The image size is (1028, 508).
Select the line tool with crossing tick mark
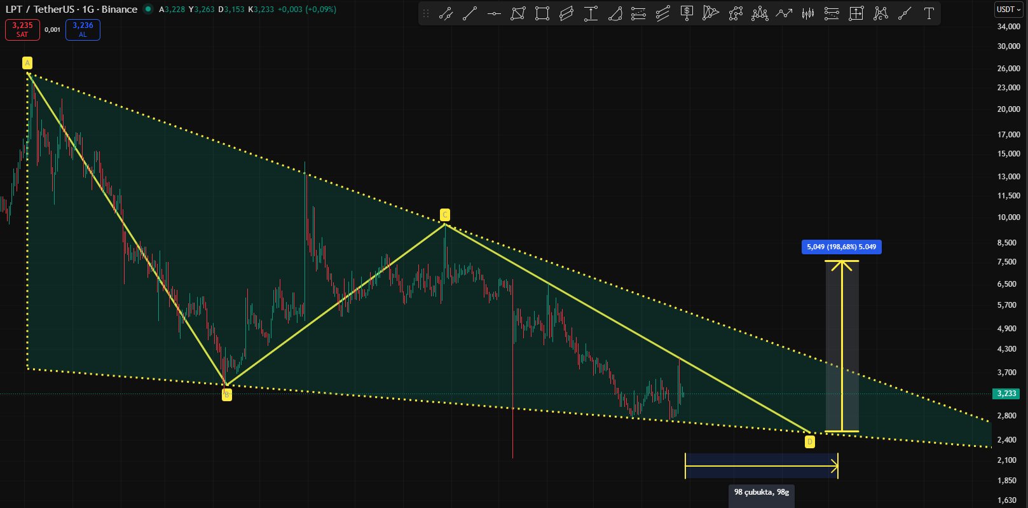[446, 13]
